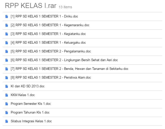Click the file icon for Kegiatanku.doc
Screen dimensions: 165x129
7,34
